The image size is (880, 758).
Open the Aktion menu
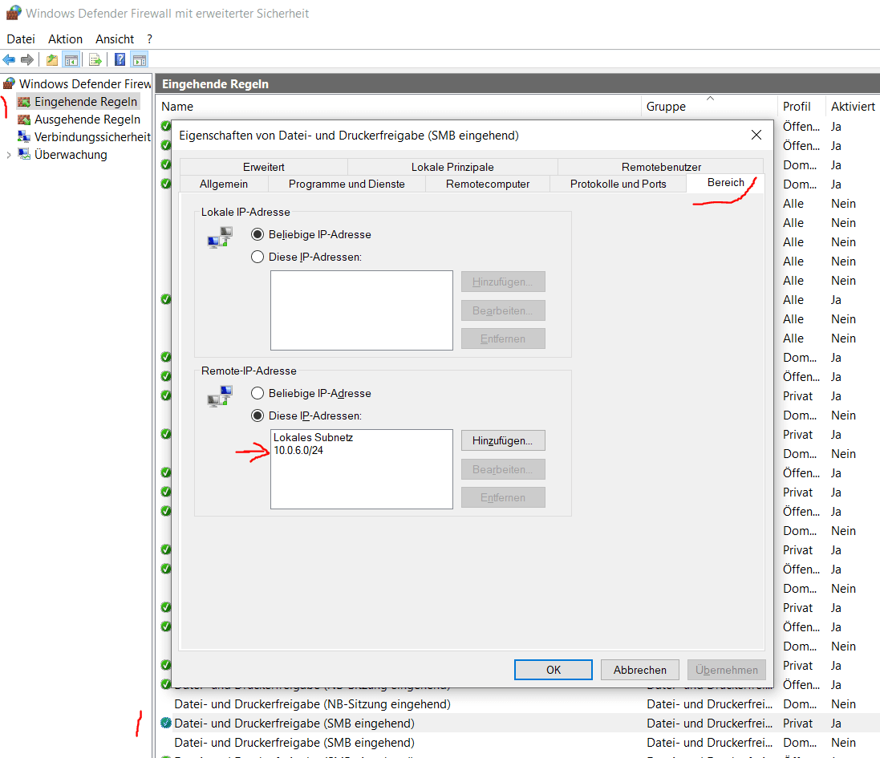pos(65,39)
